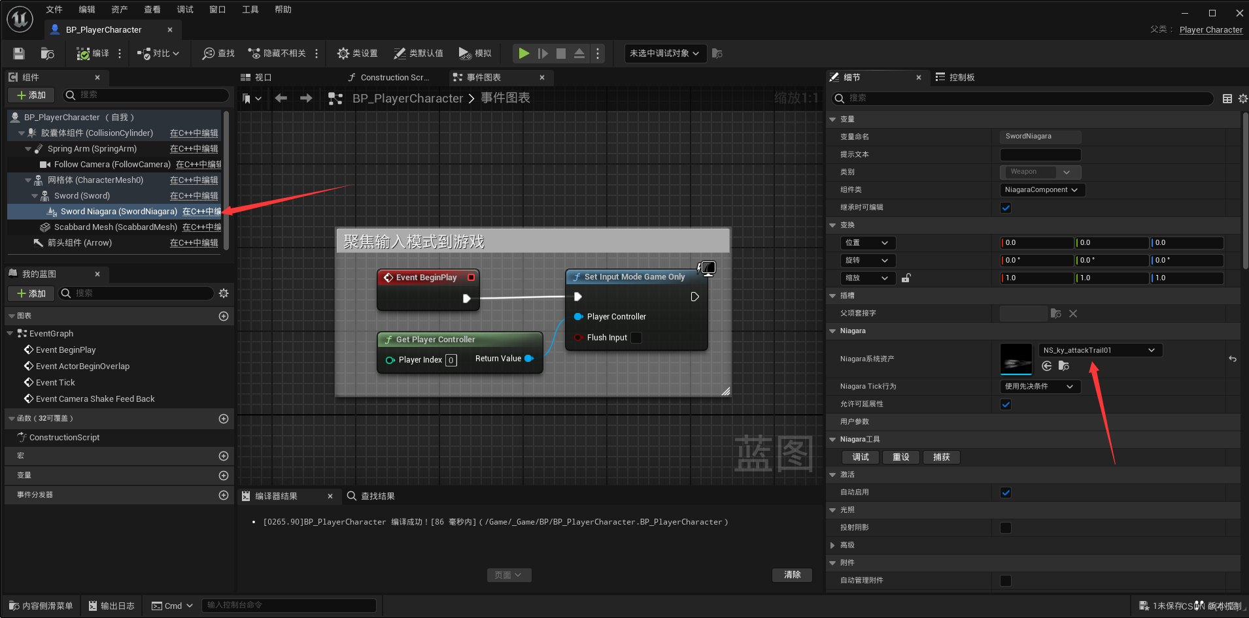Navigate forward in graph history

tap(306, 98)
